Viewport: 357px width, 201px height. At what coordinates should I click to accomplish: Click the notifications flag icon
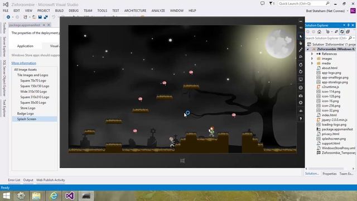coord(271,3)
